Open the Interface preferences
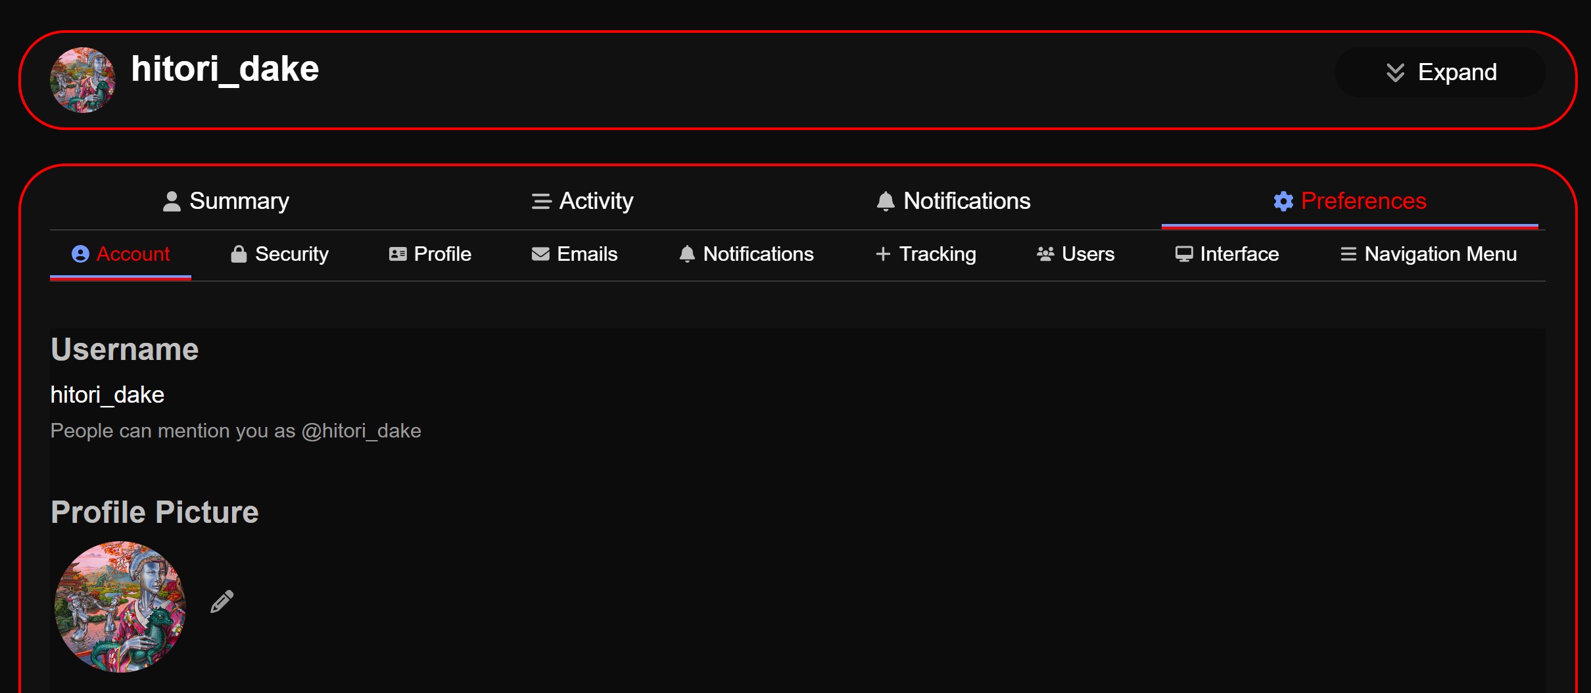The height and width of the screenshot is (693, 1591). coord(1227,254)
